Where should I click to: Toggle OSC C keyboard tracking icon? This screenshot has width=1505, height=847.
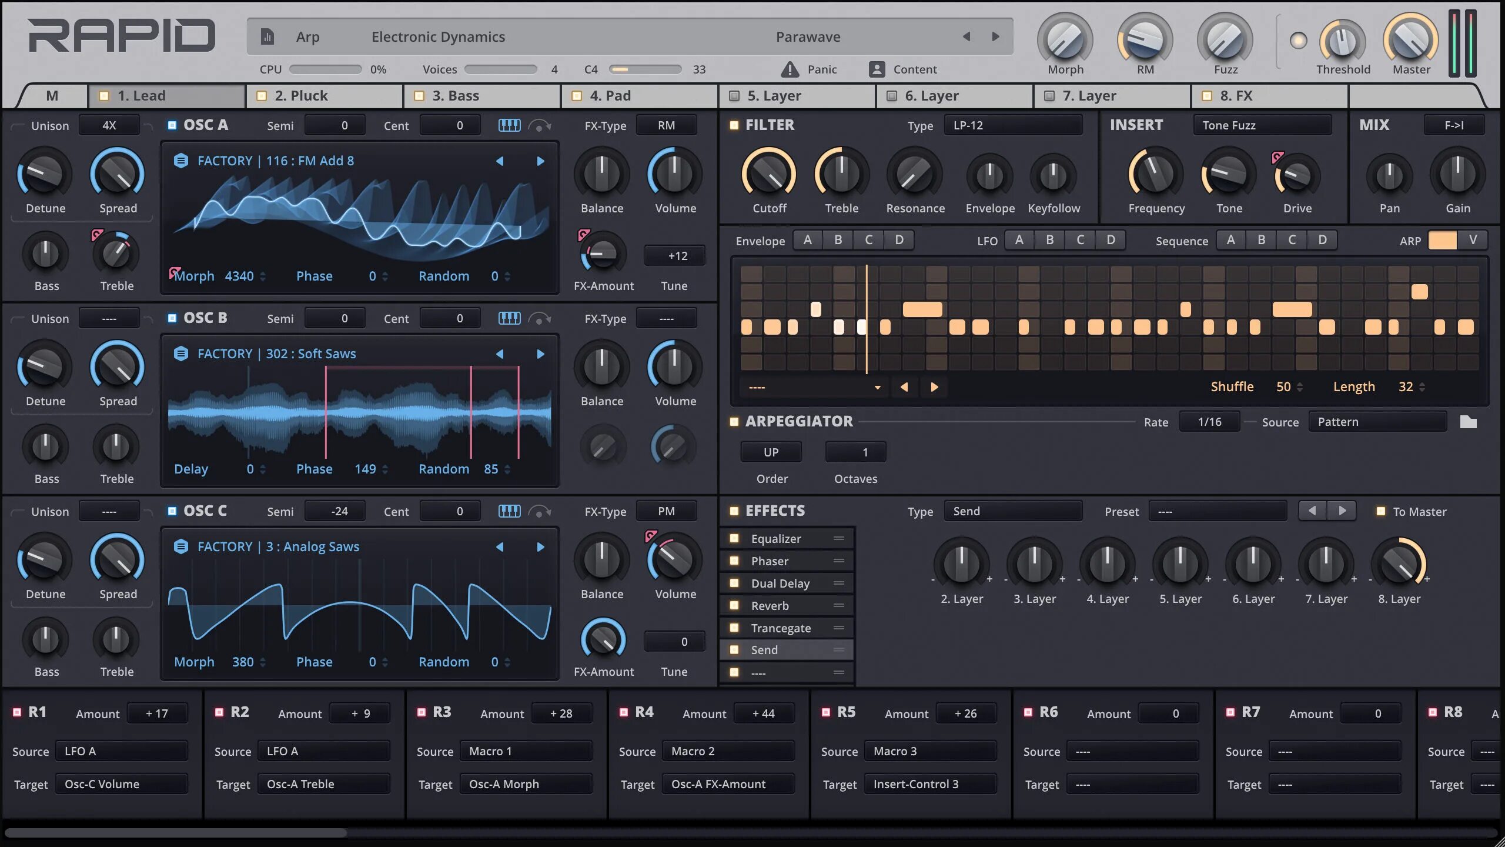tap(509, 511)
